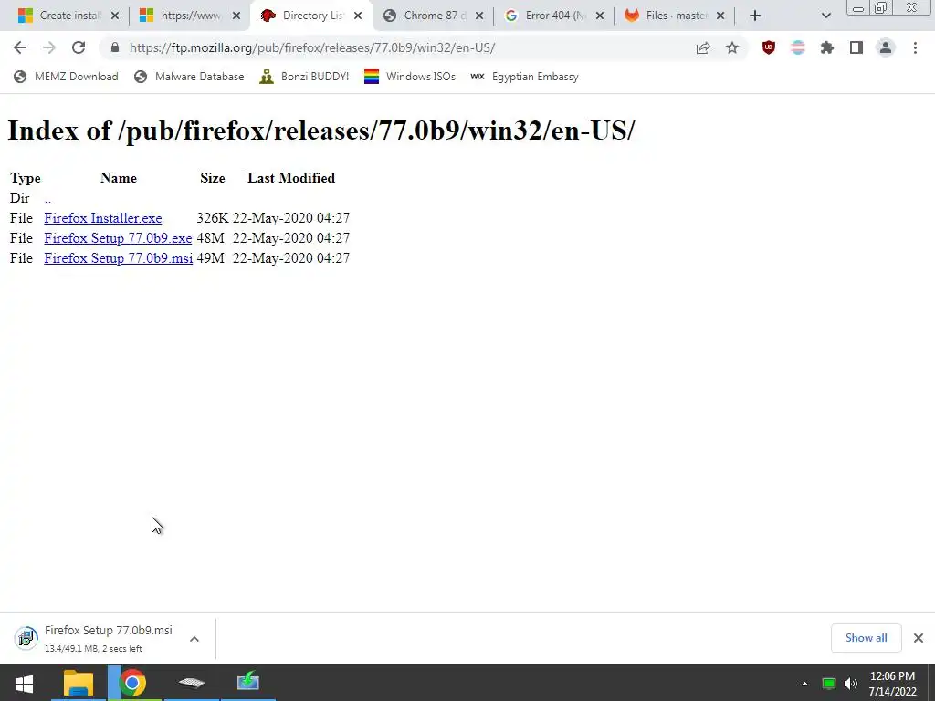Click the address bar URL
Viewport: 935px width, 701px height.
312,47
